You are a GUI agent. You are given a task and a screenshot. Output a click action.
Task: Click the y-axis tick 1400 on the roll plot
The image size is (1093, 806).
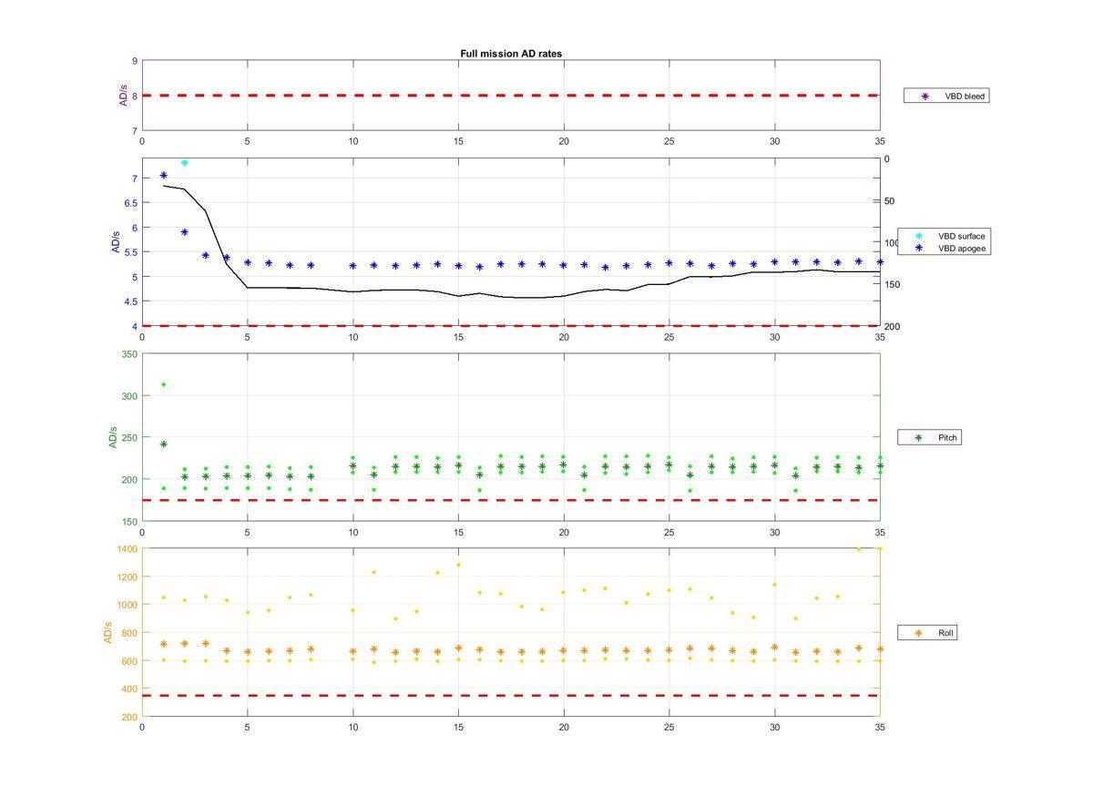point(127,549)
